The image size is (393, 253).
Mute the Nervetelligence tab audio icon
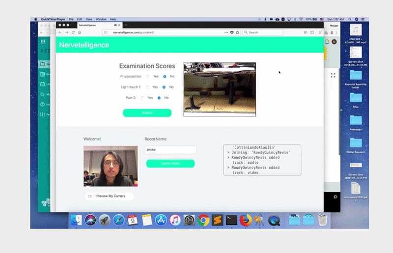(115, 25)
